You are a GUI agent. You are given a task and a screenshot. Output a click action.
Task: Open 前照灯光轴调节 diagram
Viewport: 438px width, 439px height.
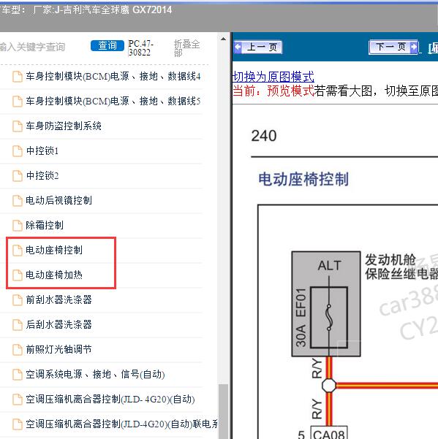coord(58,349)
